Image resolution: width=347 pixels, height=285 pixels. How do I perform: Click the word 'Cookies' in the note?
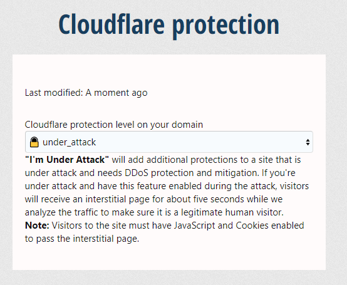click(x=252, y=225)
